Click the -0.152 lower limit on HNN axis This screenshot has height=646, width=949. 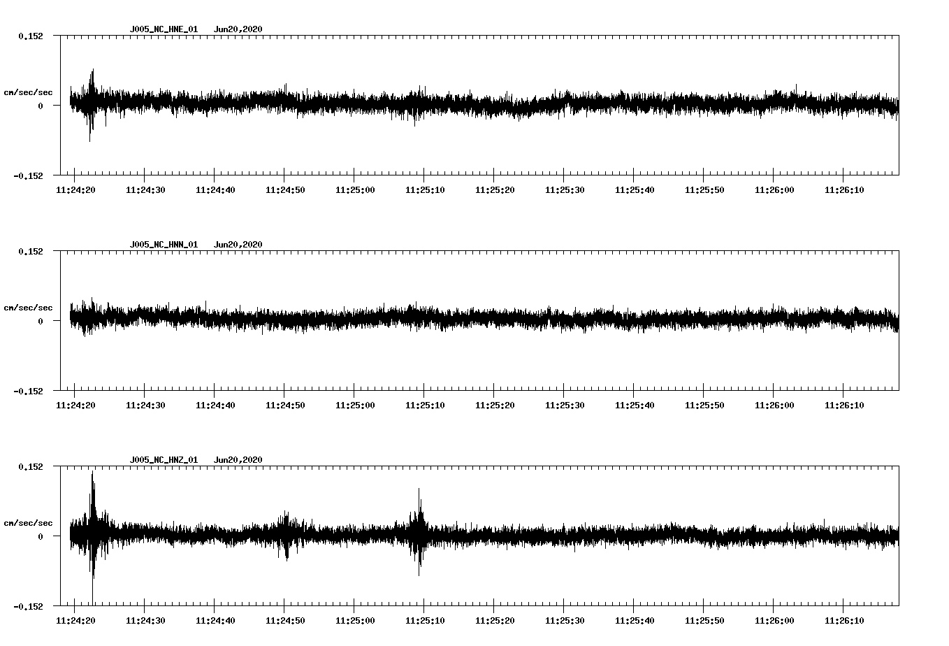pos(28,391)
